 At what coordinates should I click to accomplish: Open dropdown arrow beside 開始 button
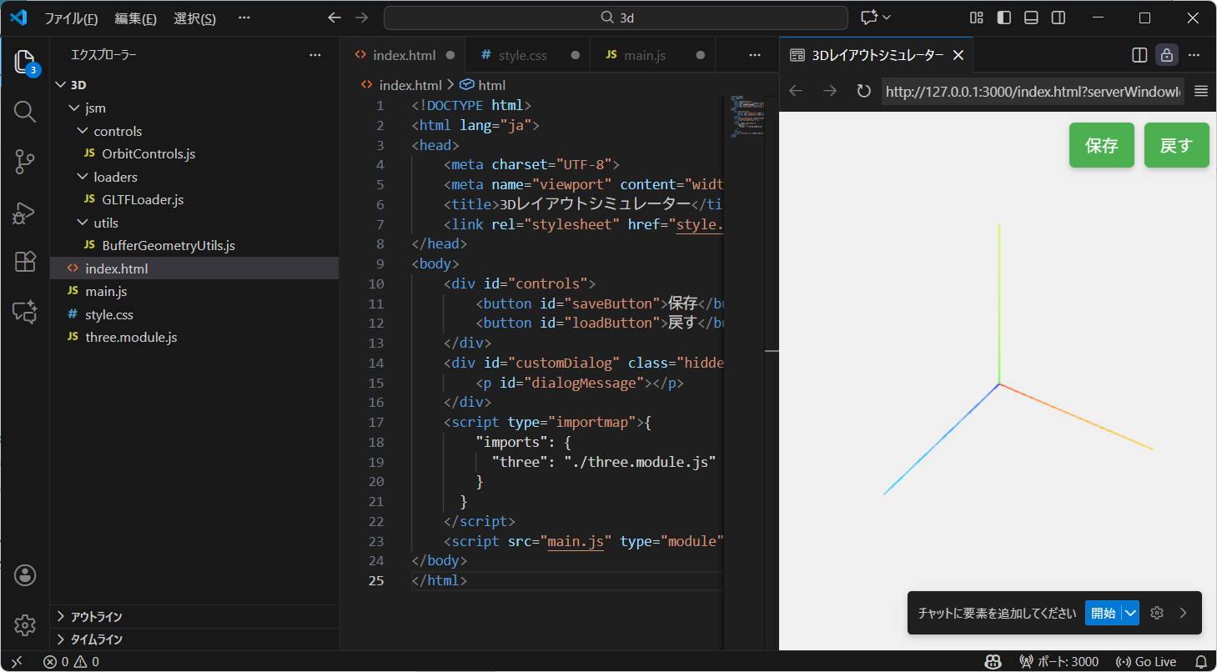point(1130,613)
